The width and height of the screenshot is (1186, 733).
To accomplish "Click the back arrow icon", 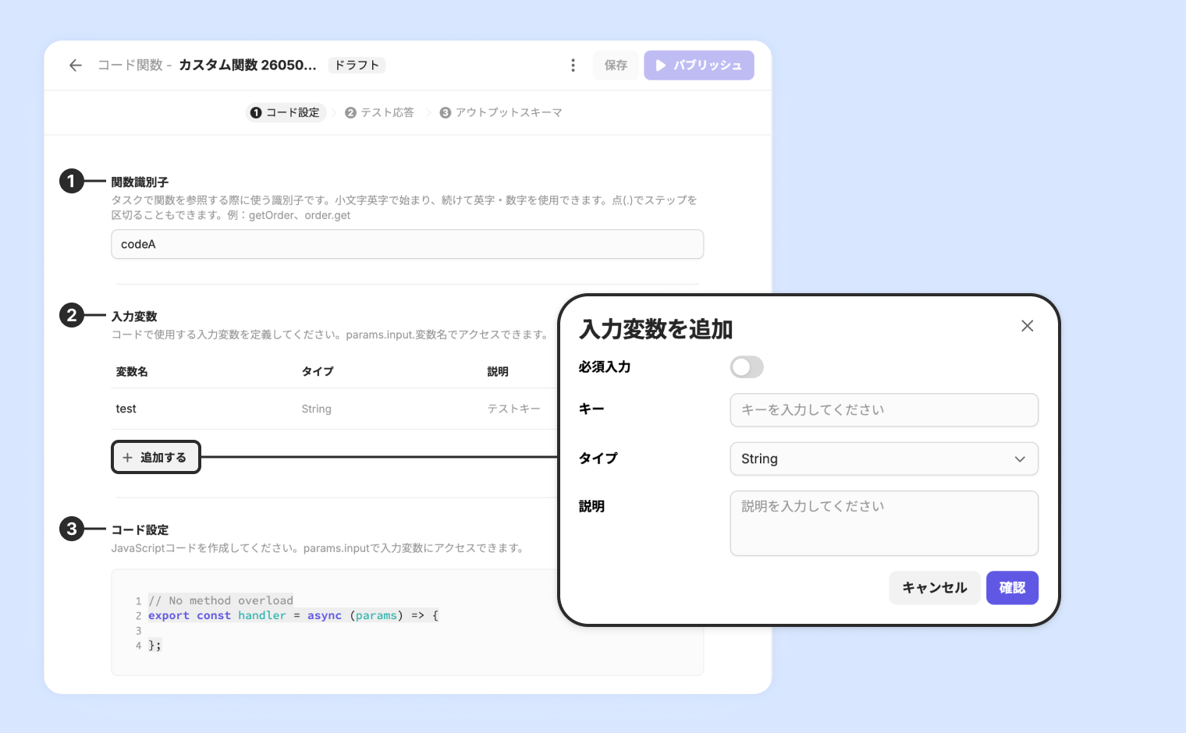I will [76, 66].
